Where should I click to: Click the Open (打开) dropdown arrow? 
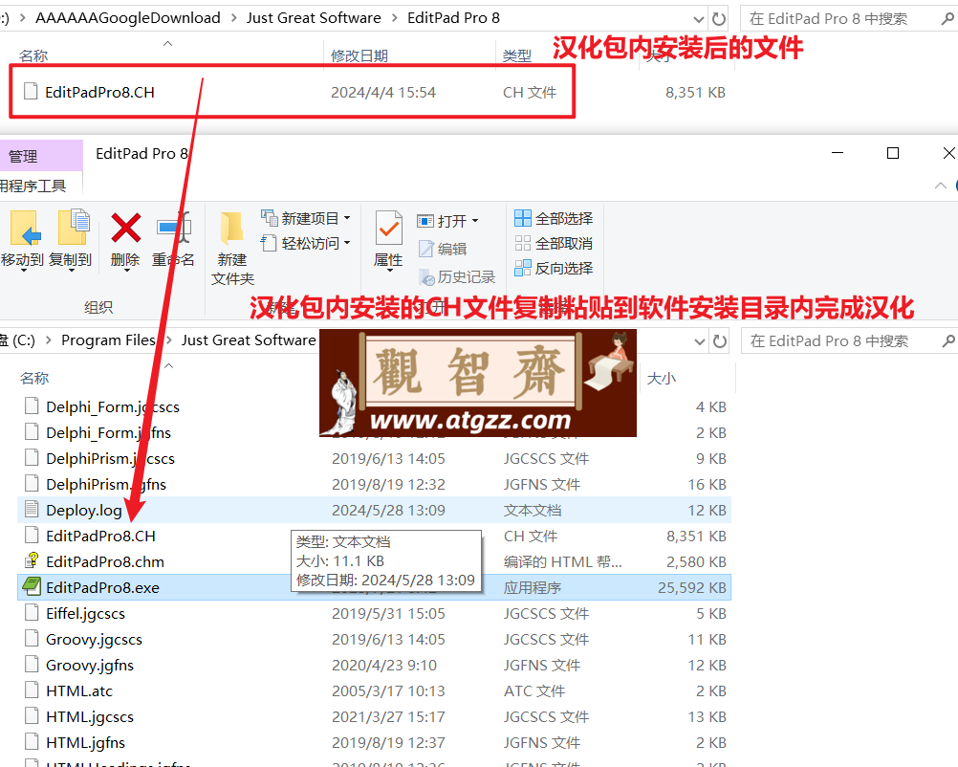pyautogui.click(x=475, y=221)
